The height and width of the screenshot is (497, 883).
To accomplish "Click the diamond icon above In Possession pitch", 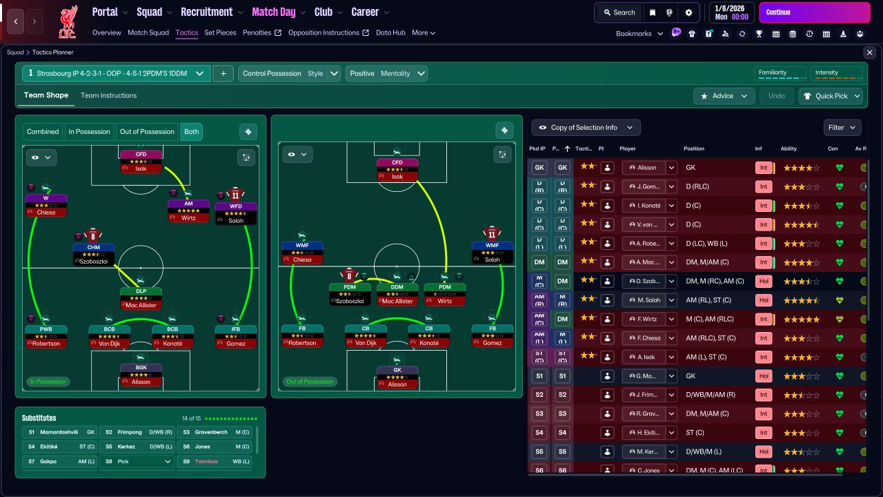I will click(x=248, y=131).
